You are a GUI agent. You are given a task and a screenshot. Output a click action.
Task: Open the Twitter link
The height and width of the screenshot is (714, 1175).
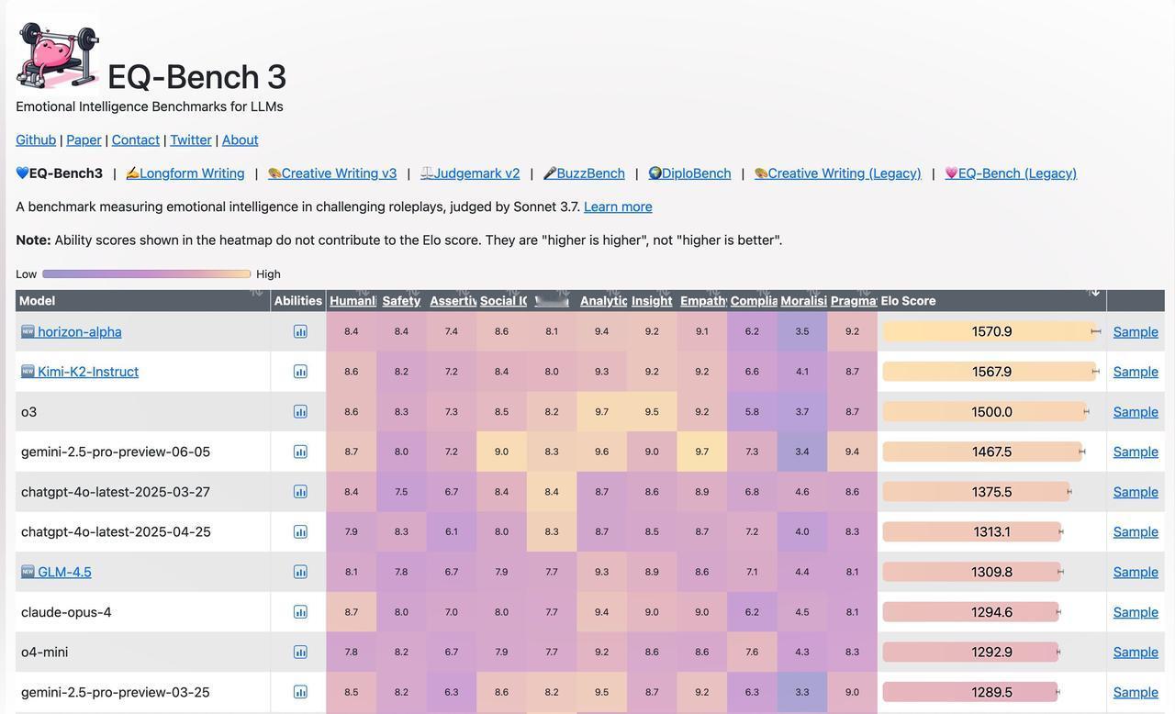pos(191,139)
